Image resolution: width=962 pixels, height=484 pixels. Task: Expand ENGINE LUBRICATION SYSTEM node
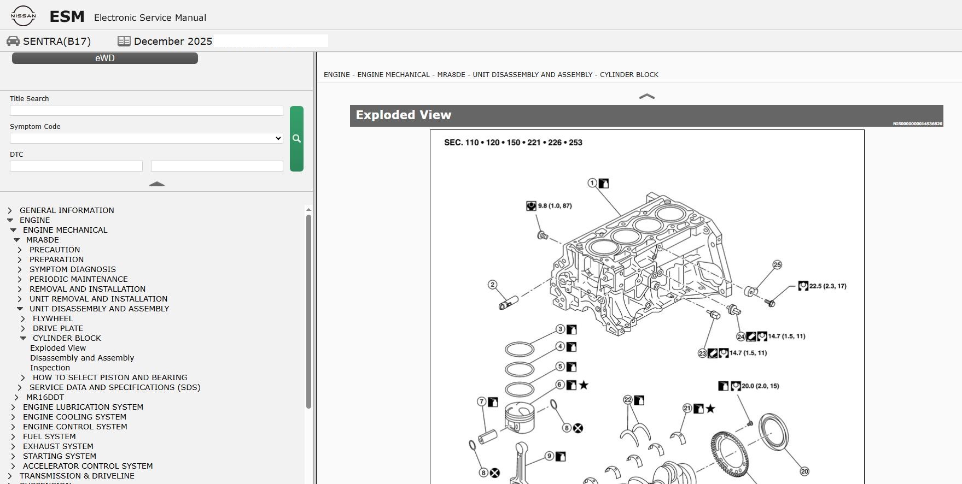pyautogui.click(x=13, y=407)
